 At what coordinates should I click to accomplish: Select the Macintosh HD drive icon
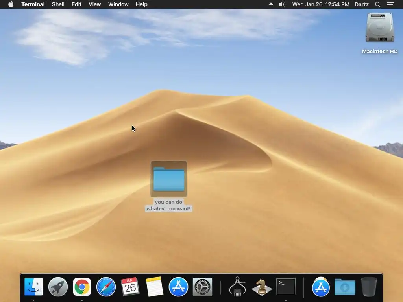[380, 28]
